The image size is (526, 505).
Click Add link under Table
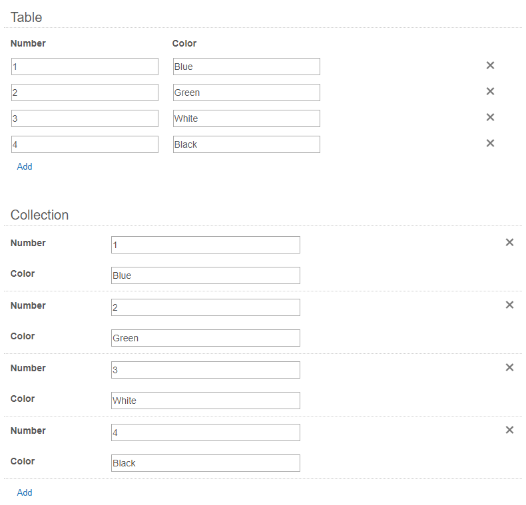[x=25, y=166]
